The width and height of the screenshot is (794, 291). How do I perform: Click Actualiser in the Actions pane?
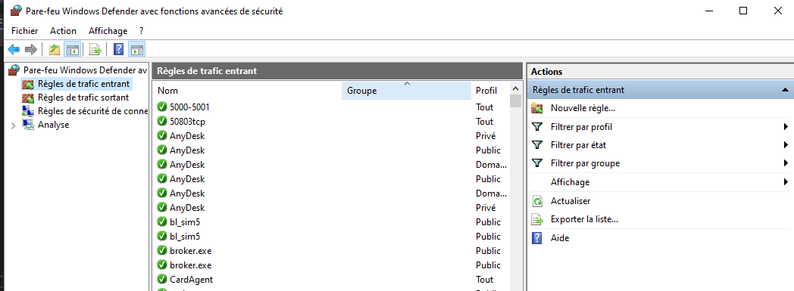pos(570,201)
